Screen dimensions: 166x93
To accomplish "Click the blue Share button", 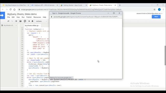I will click(156, 17).
